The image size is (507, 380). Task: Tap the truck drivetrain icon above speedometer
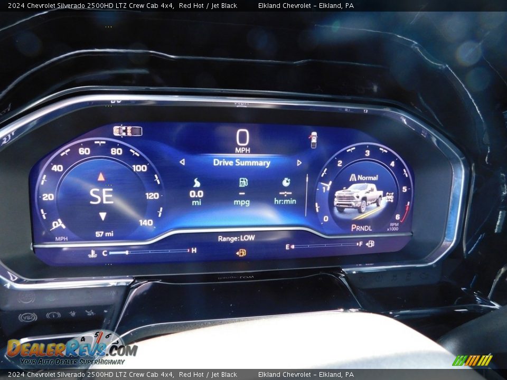tap(128, 131)
